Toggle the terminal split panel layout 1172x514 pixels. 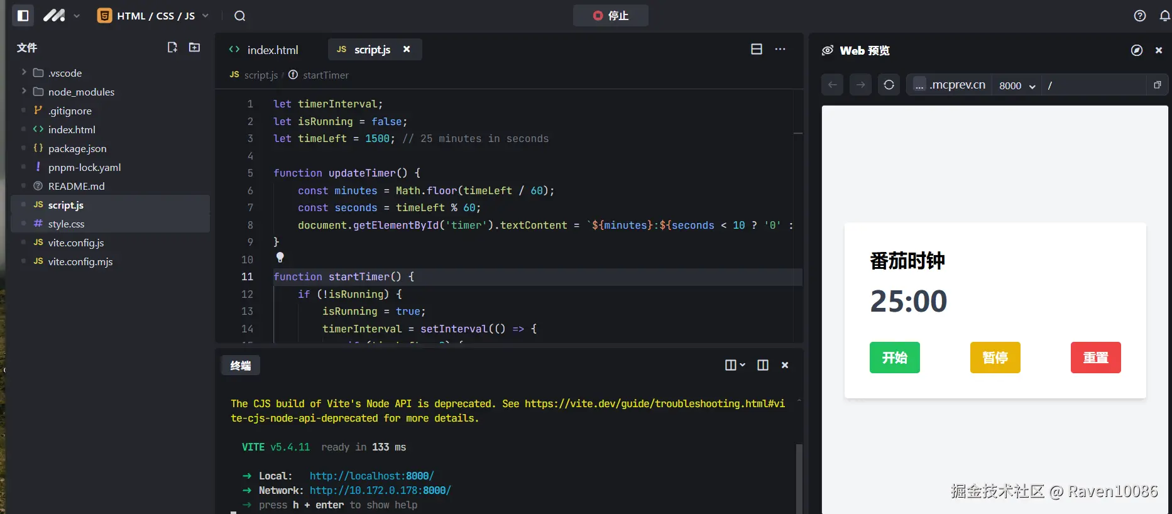(x=763, y=365)
